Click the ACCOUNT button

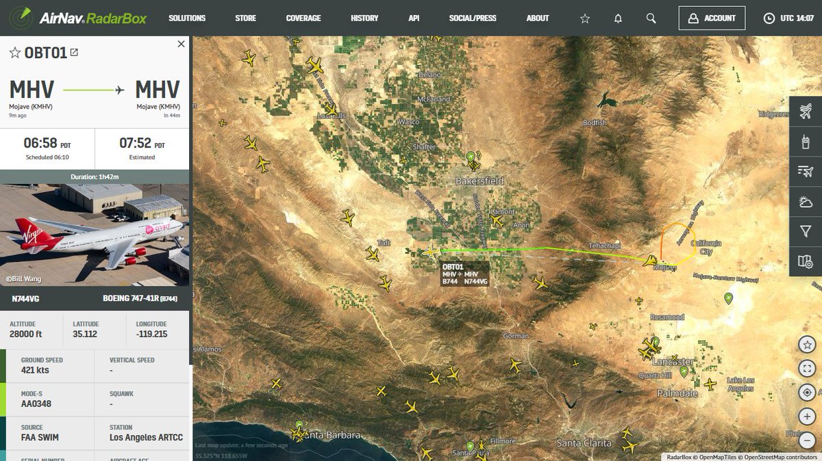(712, 18)
